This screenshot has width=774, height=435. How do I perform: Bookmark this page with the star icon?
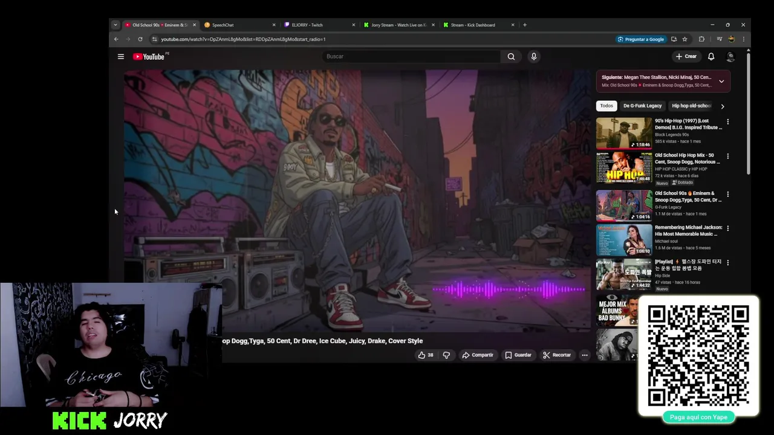[x=685, y=39]
